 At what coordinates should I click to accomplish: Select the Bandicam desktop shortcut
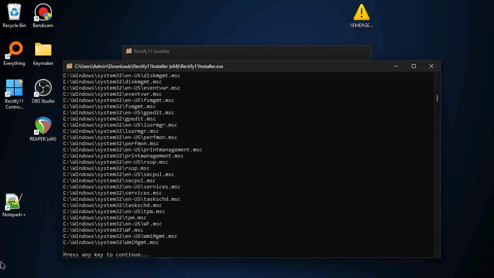tap(43, 16)
